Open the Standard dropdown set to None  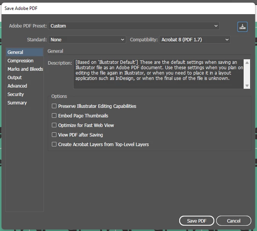coord(87,40)
